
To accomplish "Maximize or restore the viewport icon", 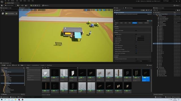I will click(112, 10).
